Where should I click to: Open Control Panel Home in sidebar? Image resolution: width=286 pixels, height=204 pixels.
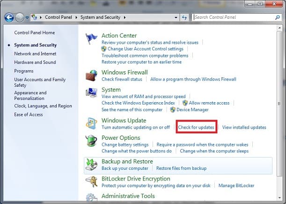(x=35, y=32)
